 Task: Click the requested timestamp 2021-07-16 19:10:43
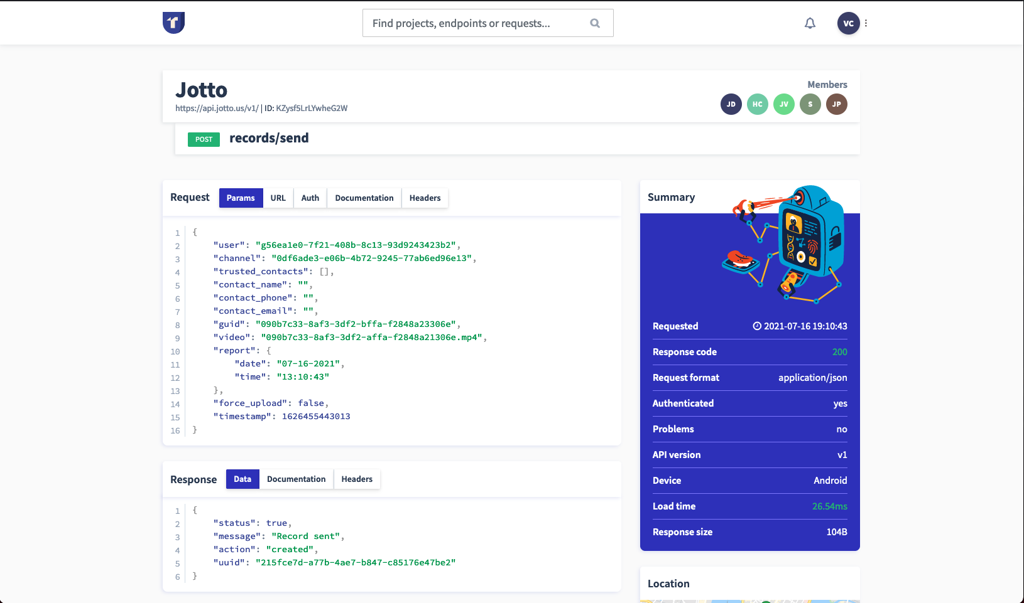pos(805,326)
